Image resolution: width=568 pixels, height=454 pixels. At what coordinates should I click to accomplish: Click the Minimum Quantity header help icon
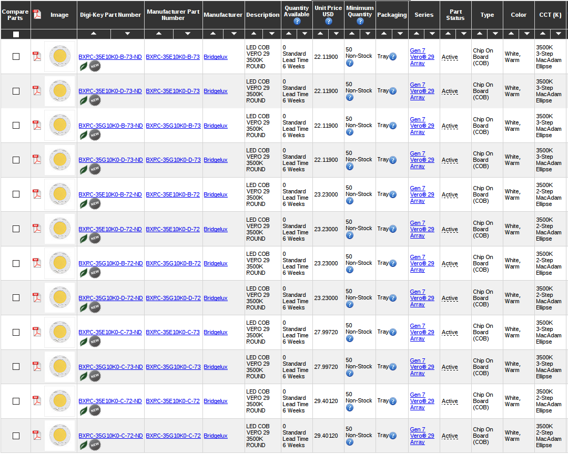[360, 22]
